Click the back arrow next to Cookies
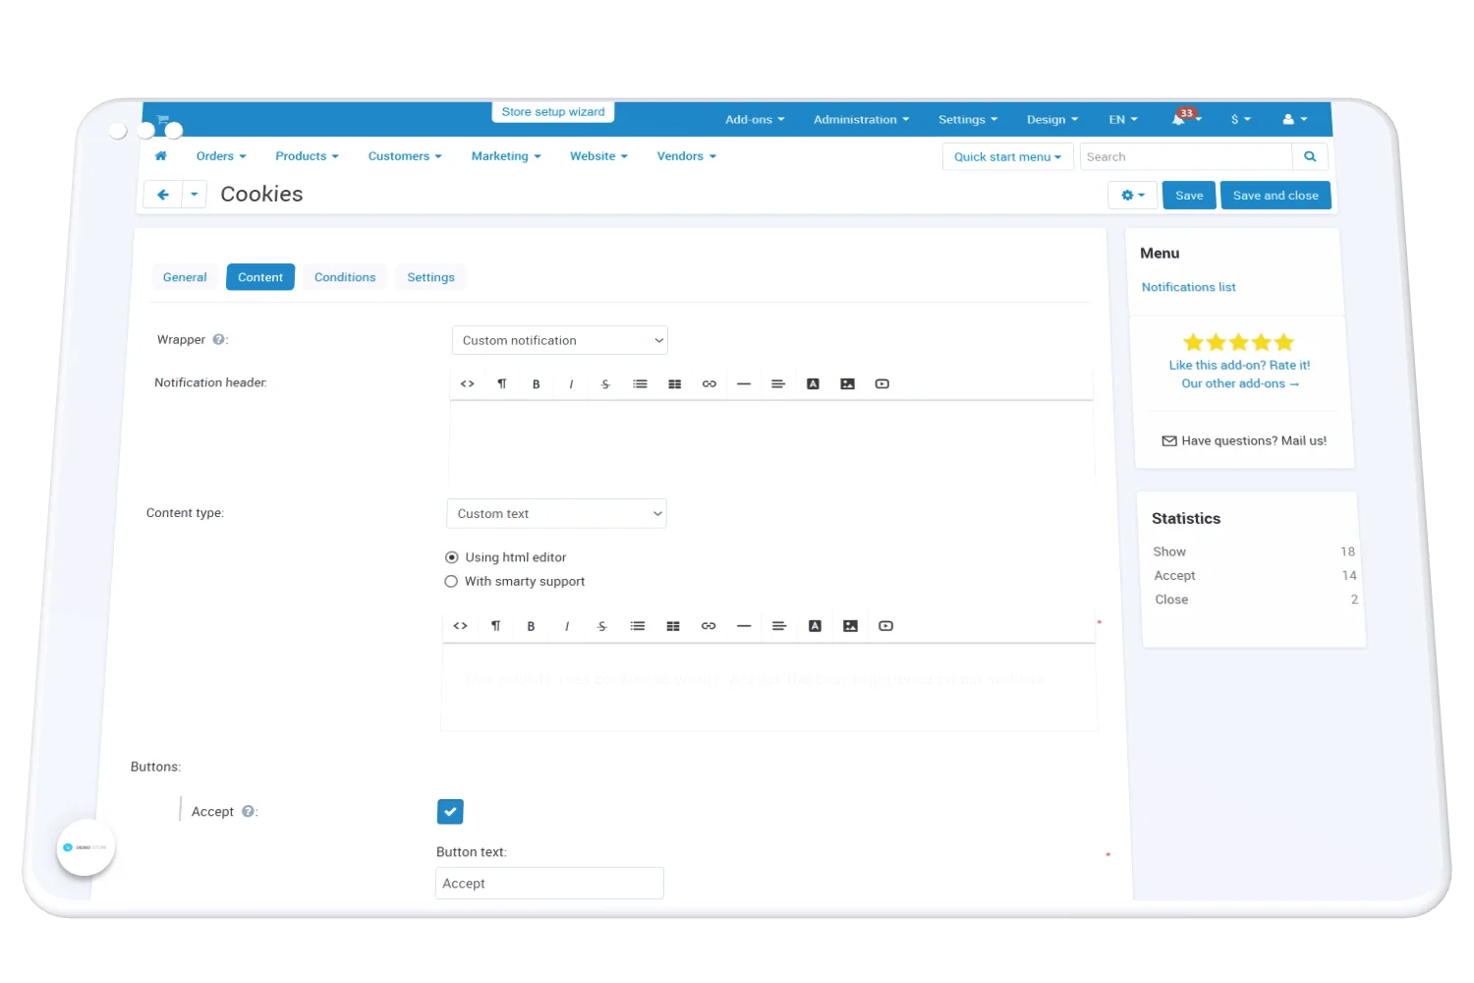Screen dimensions: 1474x983 [x=163, y=195]
